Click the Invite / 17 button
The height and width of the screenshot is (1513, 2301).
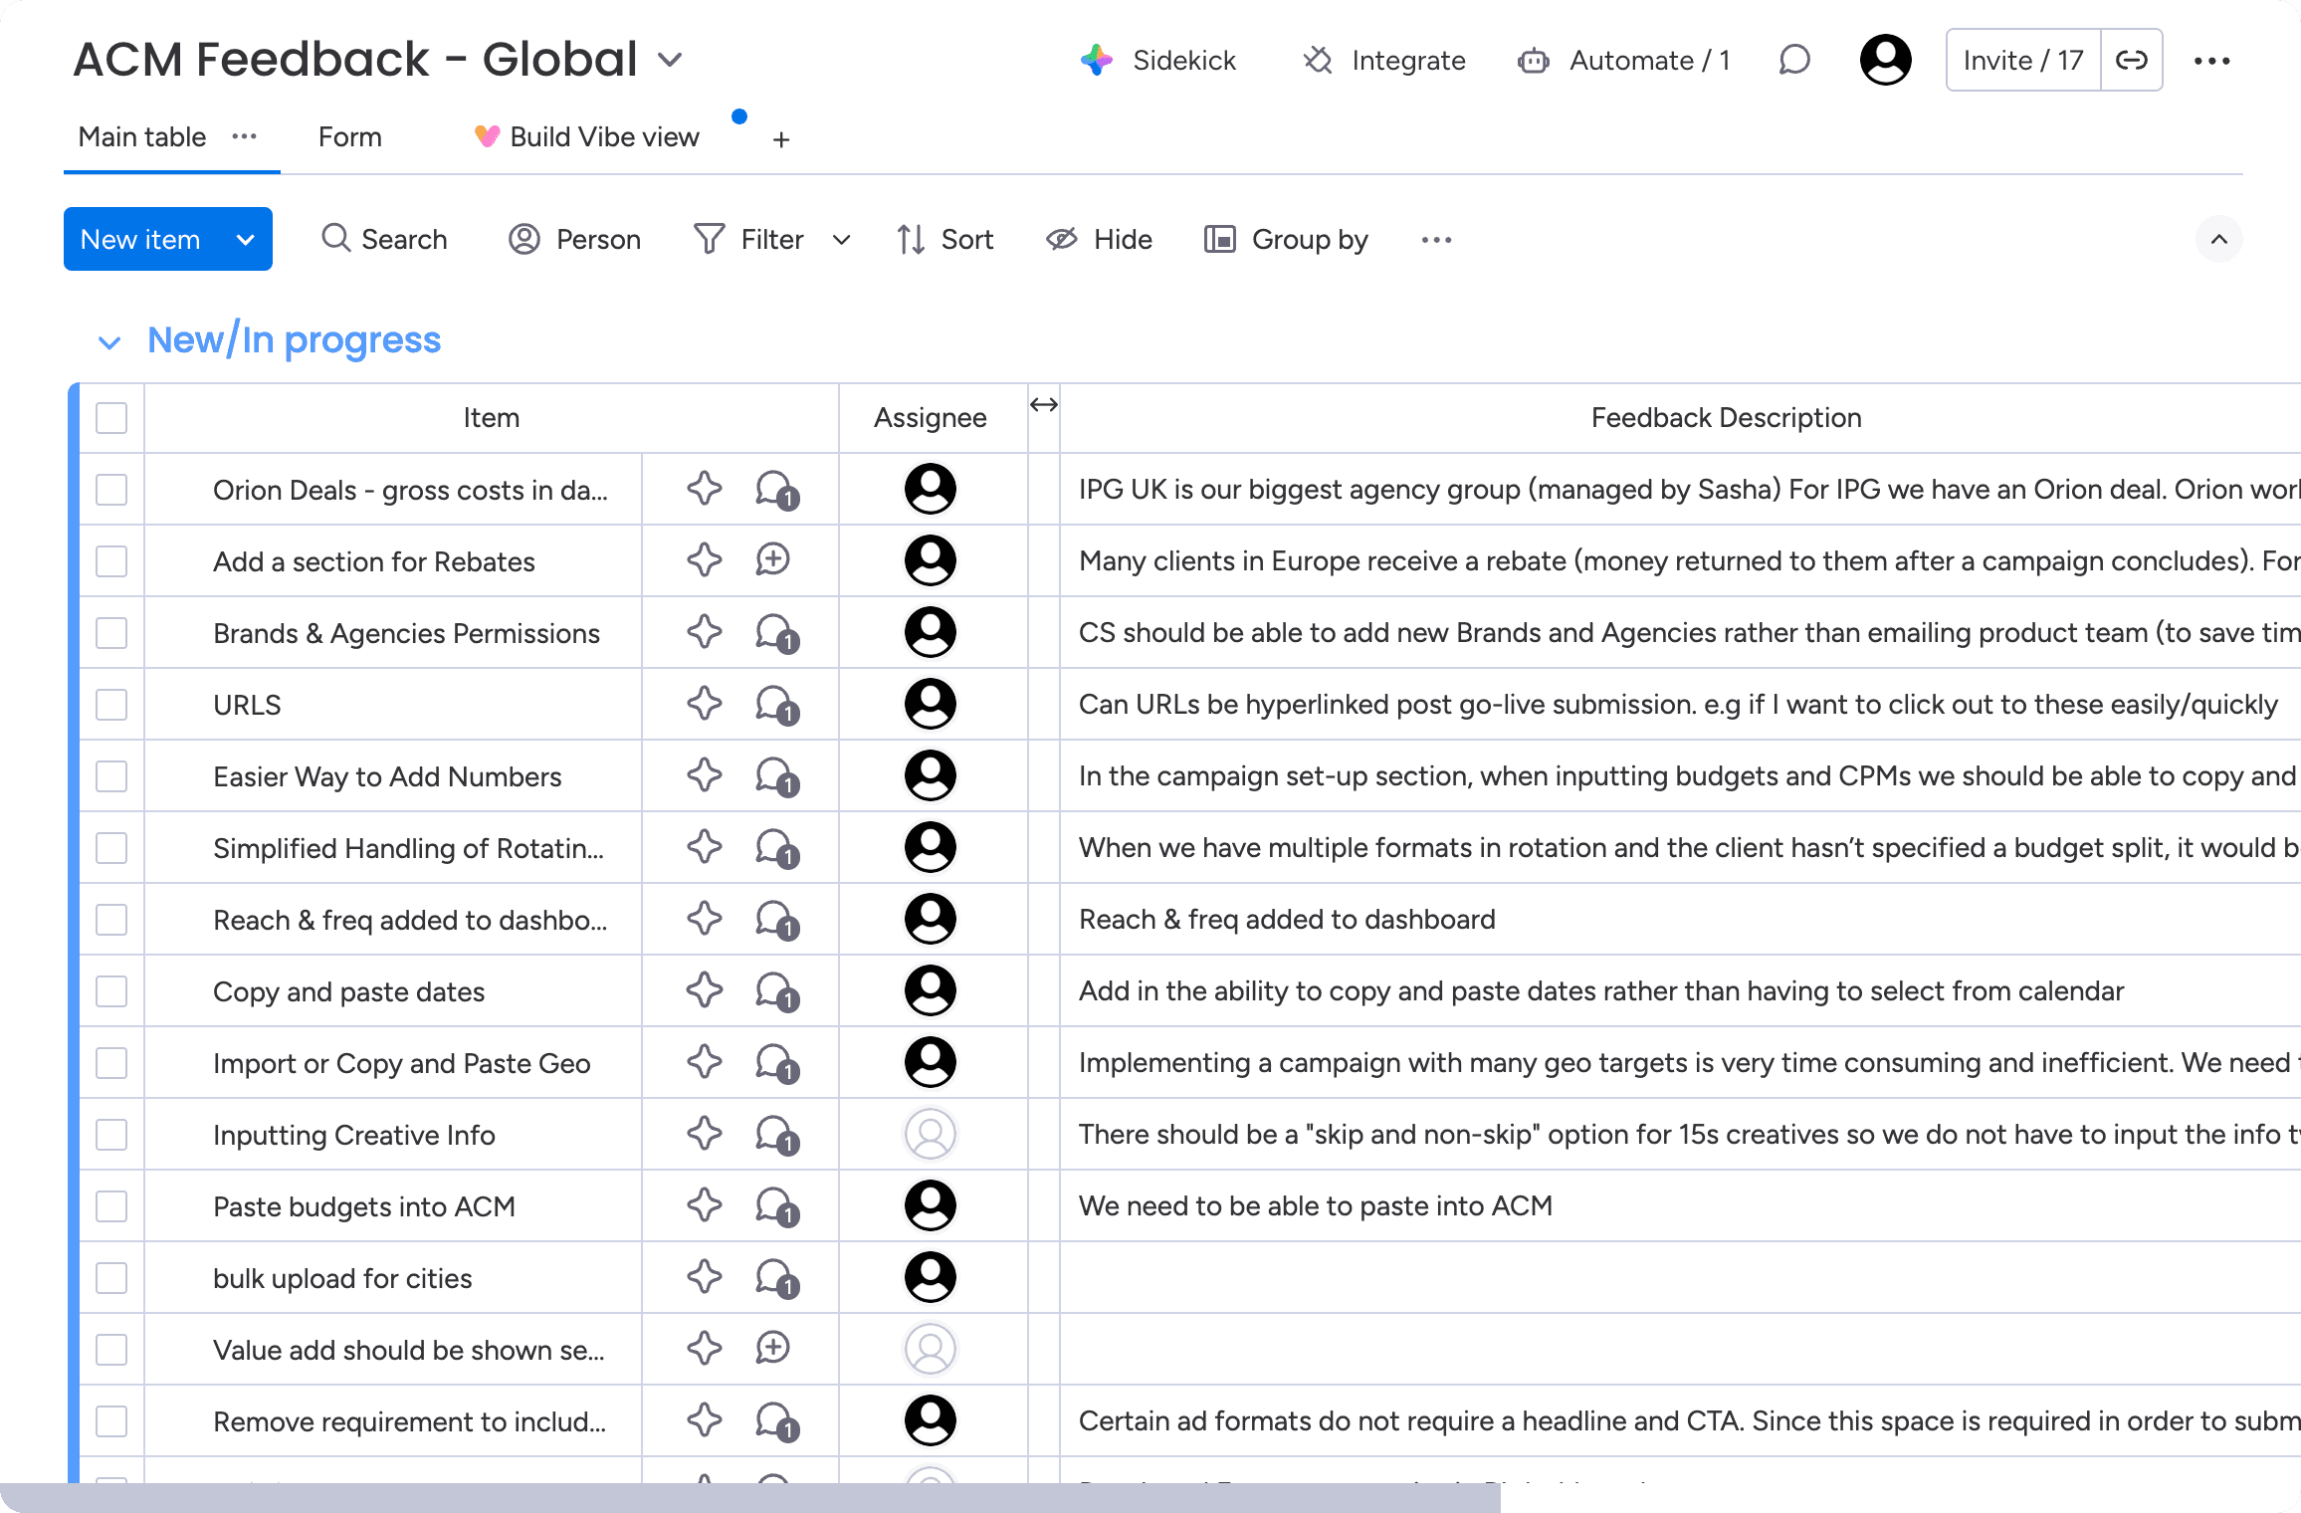click(2023, 61)
